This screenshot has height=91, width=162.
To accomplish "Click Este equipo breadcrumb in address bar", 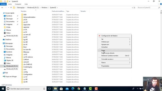I will [x=21, y=8].
